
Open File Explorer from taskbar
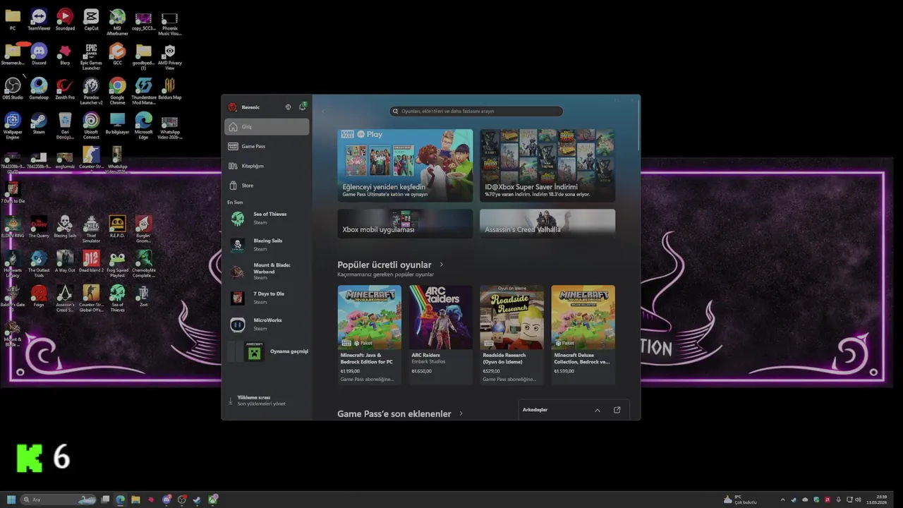(x=135, y=500)
